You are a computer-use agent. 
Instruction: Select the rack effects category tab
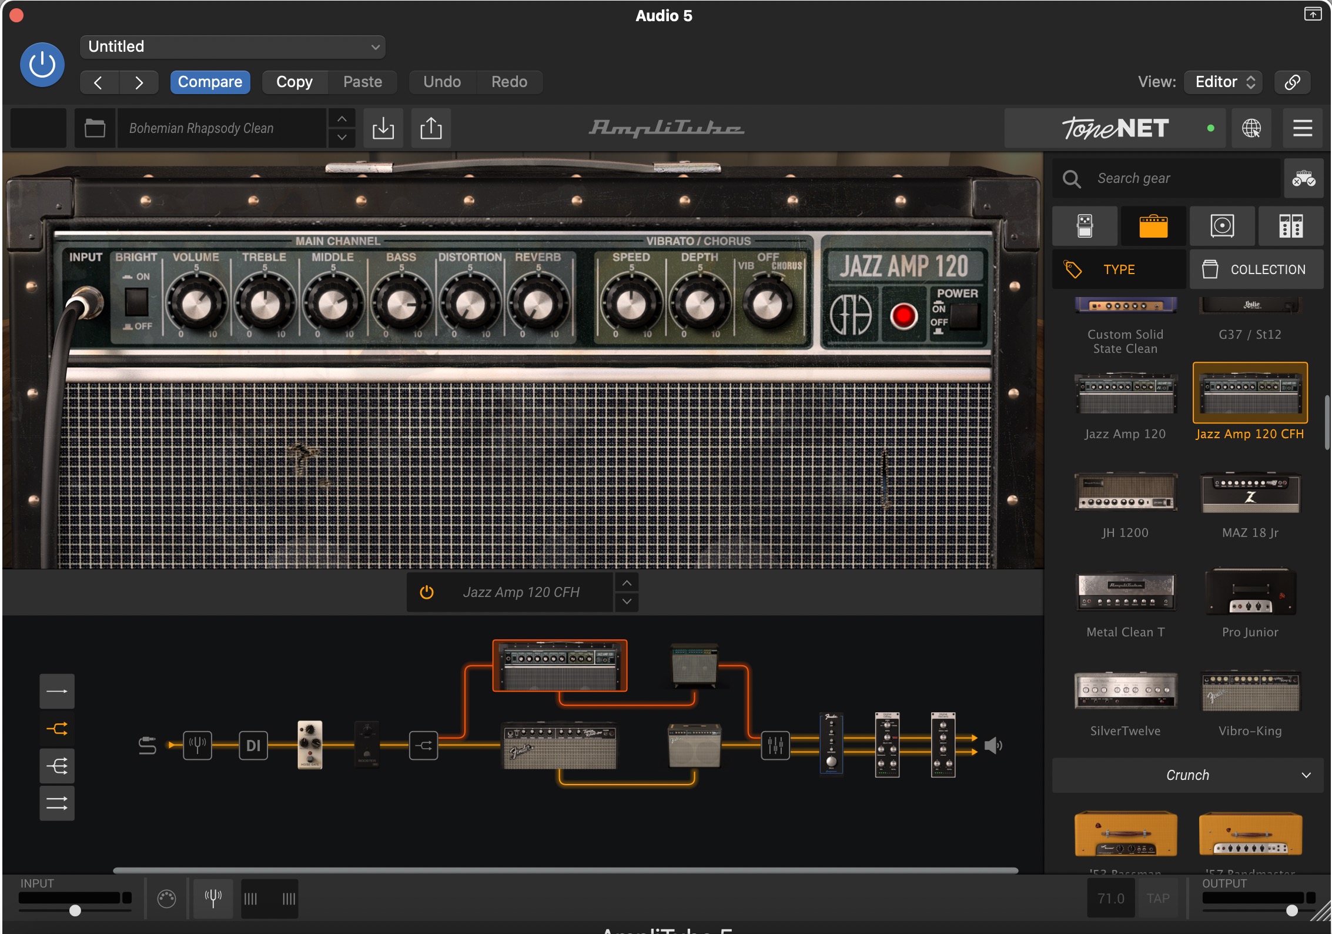(1291, 226)
